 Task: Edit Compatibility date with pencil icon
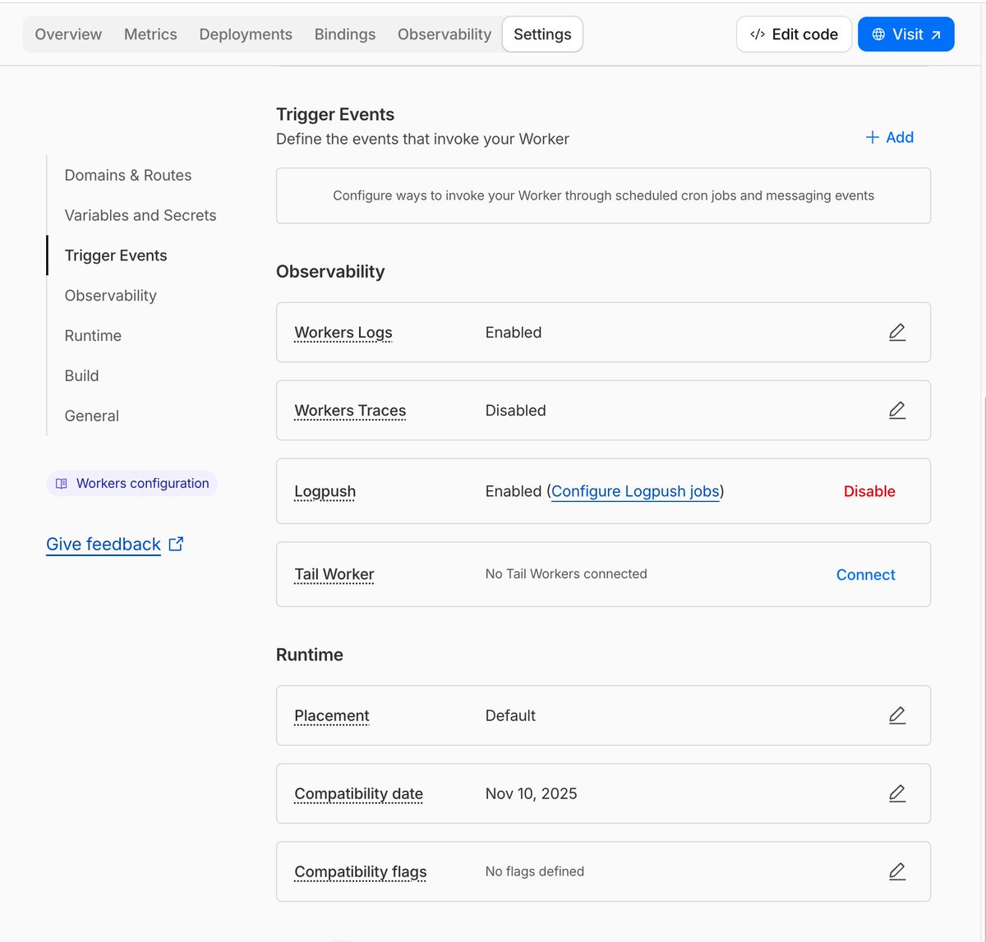pos(897,794)
